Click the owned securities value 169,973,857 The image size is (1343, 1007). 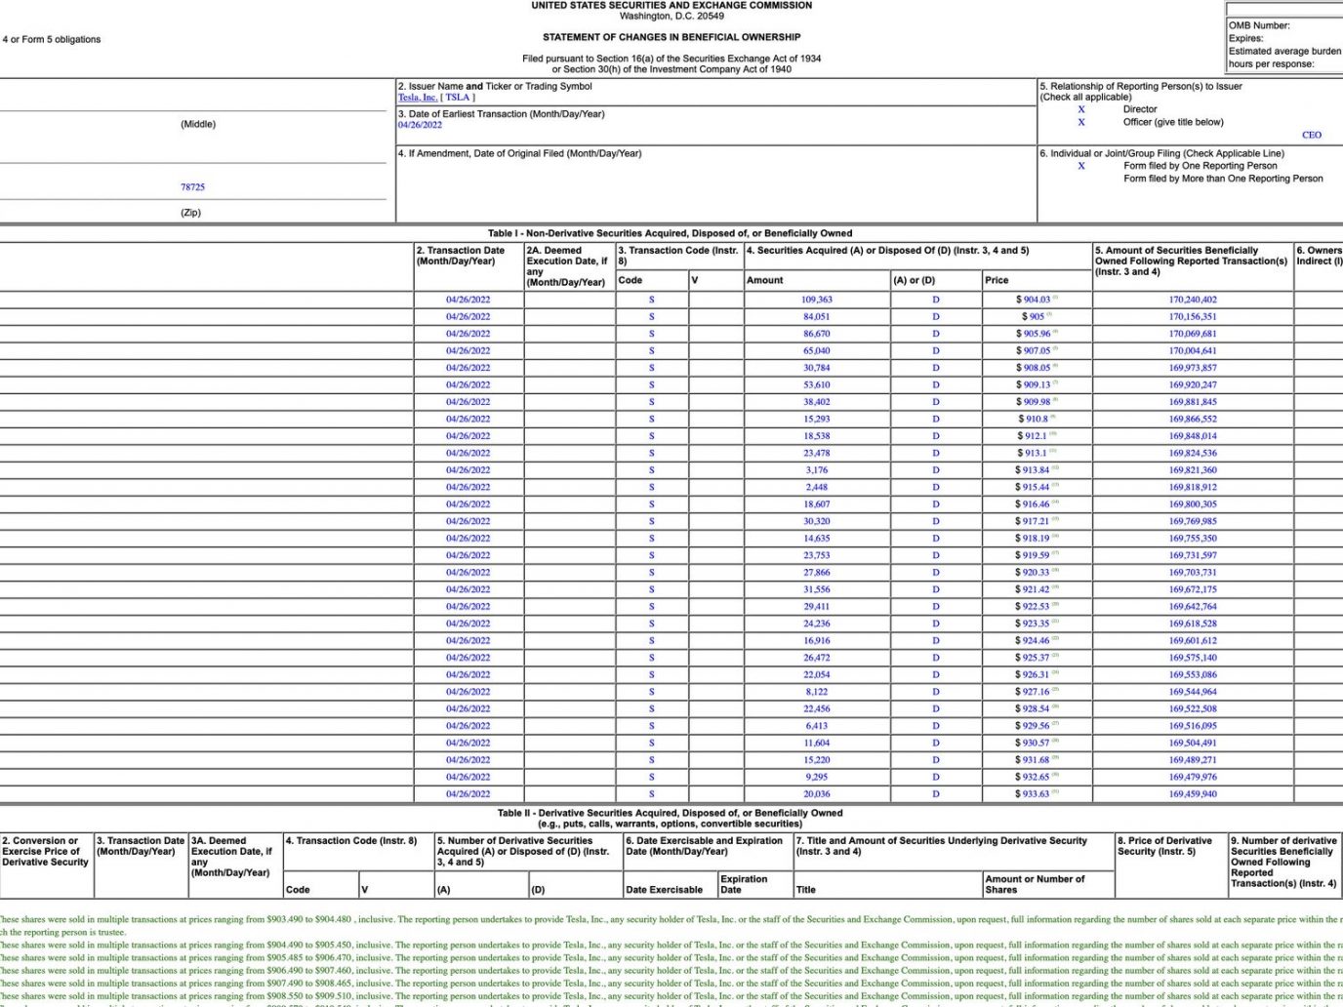1193,368
